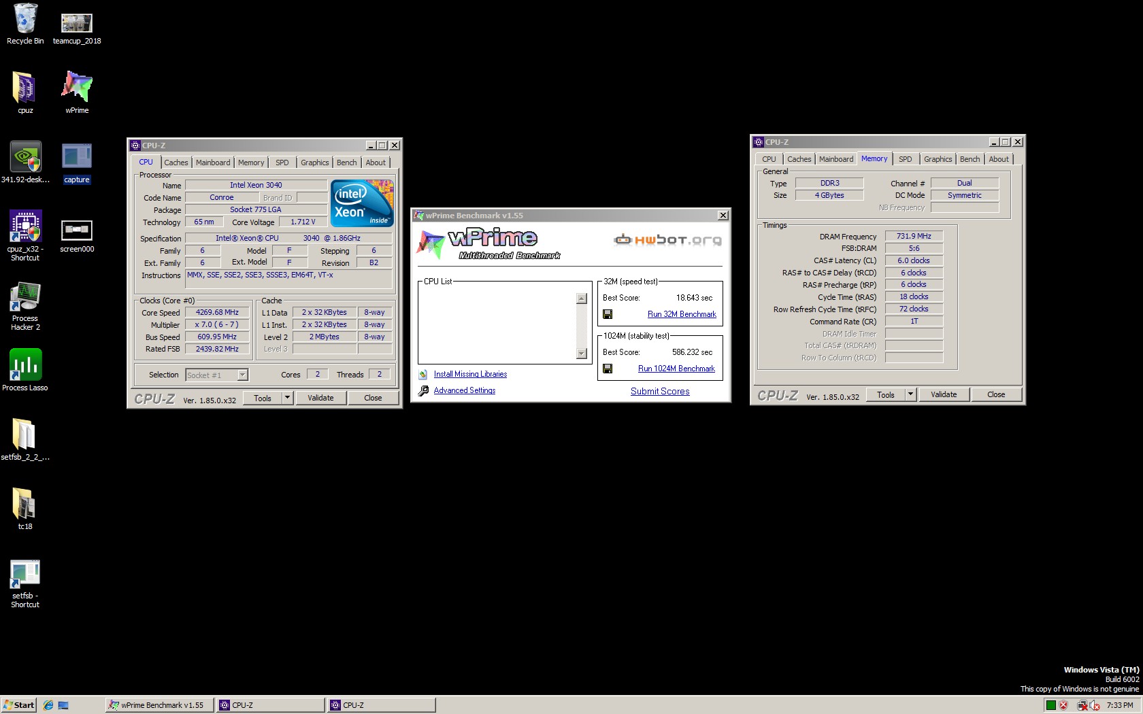This screenshot has width=1143, height=714.
Task: Open Tools dropdown arrow in left CPU-Z
Action: (x=287, y=398)
